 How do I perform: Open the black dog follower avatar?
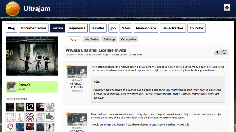click(40, 127)
